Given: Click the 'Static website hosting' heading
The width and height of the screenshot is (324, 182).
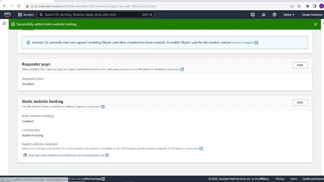Looking at the screenshot, I should [43, 102].
